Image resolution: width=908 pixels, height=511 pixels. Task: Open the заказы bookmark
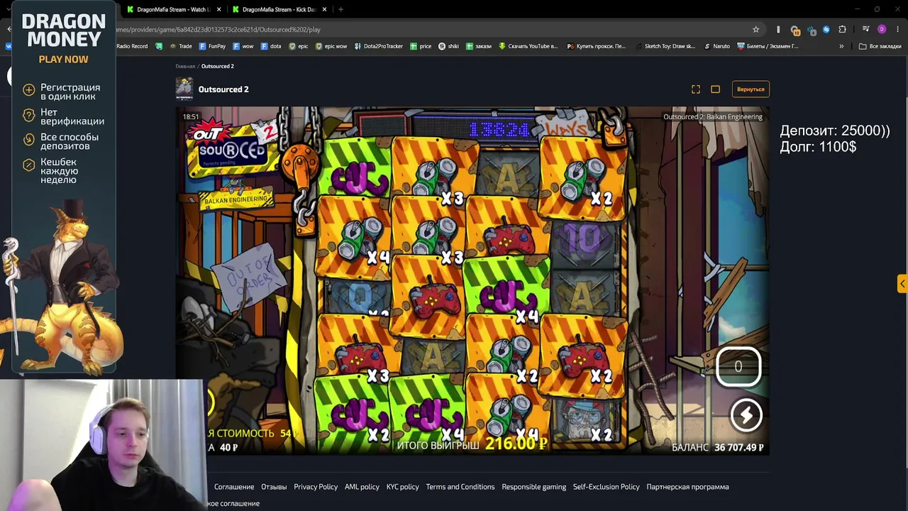coord(478,46)
